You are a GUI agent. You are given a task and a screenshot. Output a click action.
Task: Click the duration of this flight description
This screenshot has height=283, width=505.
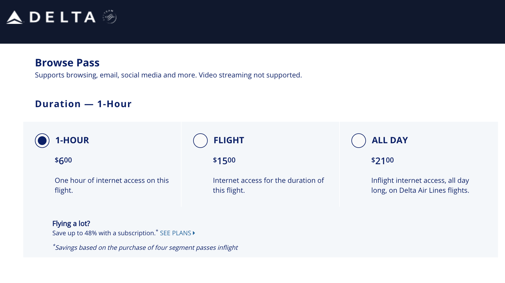[268, 185]
